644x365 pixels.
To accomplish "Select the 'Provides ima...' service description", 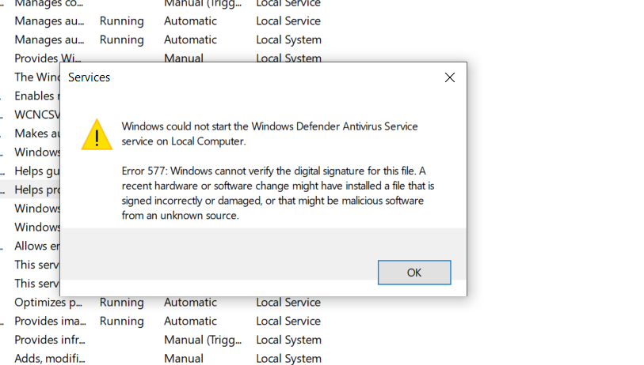I will coord(50,322).
